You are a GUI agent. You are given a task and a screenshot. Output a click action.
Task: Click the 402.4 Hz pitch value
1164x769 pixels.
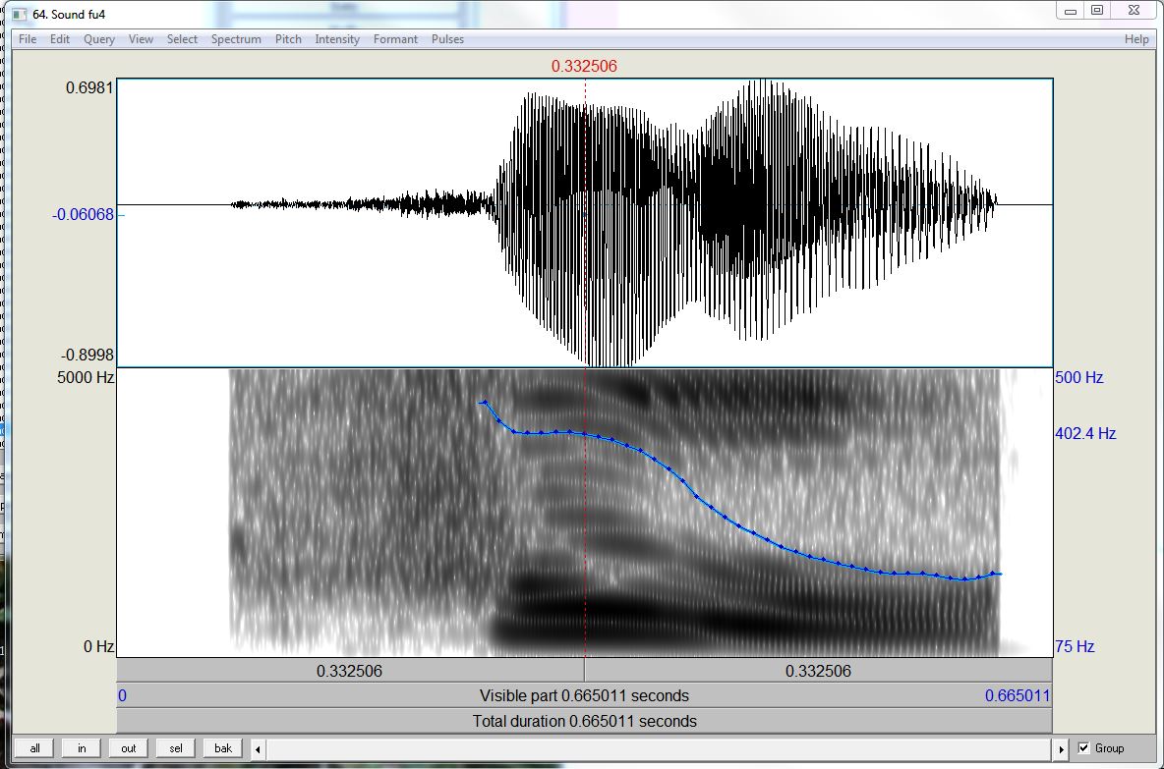1085,433
